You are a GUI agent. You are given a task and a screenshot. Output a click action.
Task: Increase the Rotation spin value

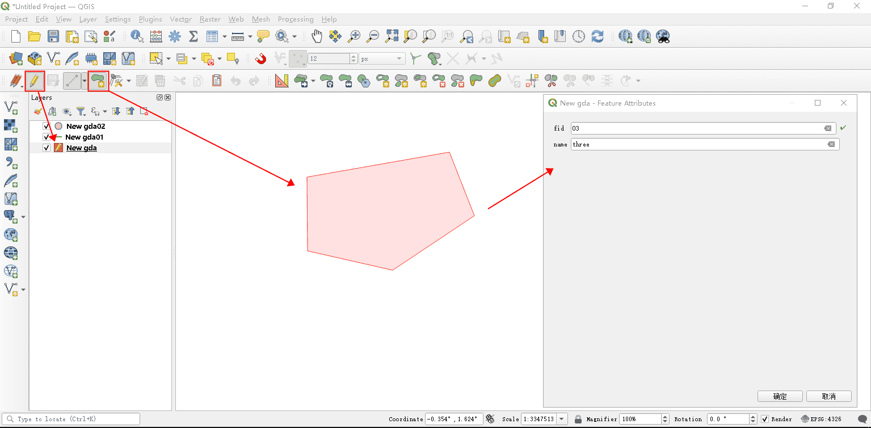(x=753, y=416)
